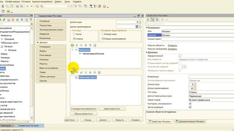Open Серии кодов dropdown value

point(211,100)
